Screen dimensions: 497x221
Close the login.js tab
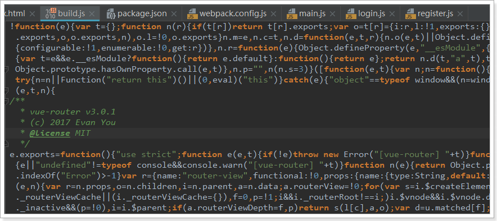[392, 14]
